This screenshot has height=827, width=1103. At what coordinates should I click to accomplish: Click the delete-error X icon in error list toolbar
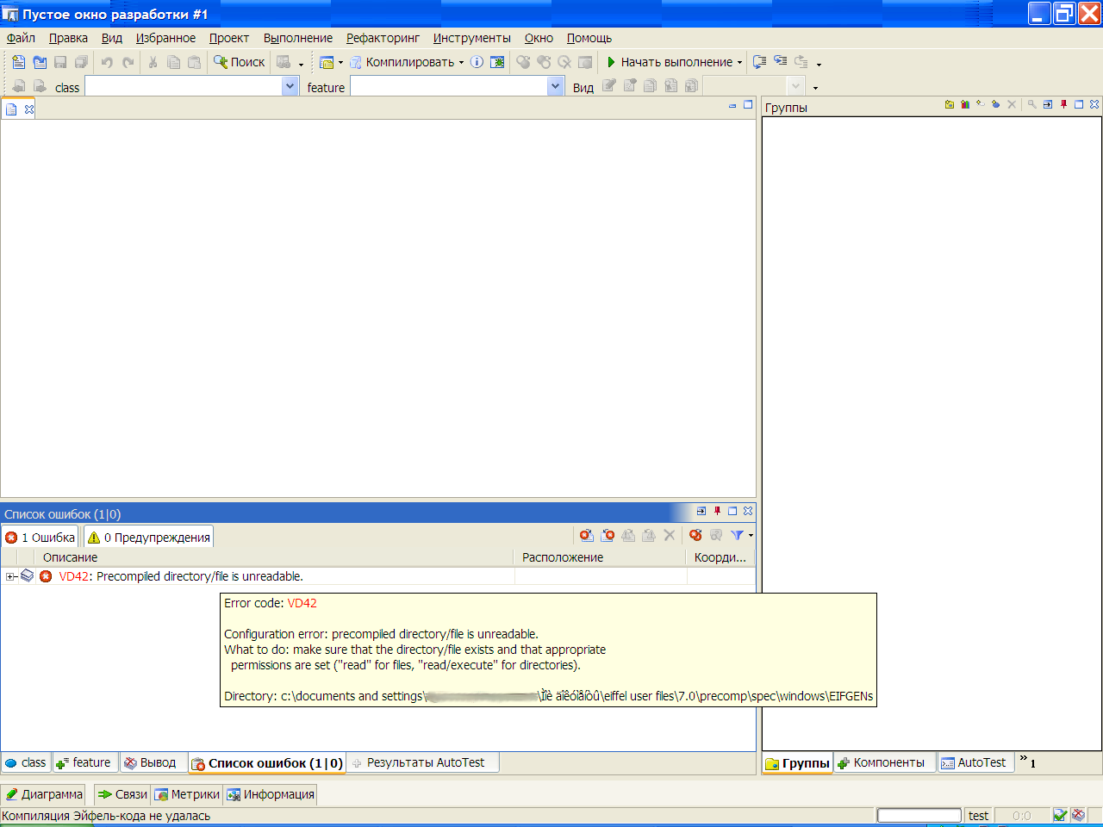[x=670, y=535]
